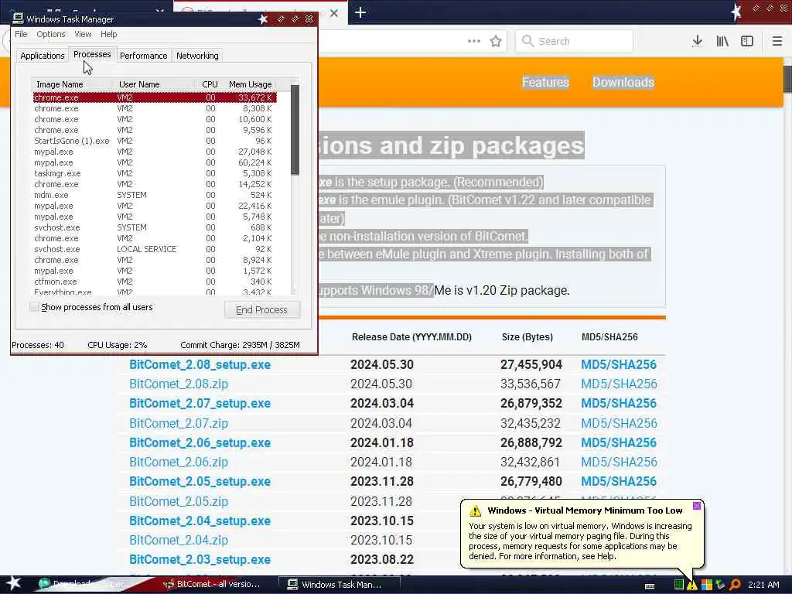Click the browser page vertical scrollbar
The image size is (792, 594).
(787, 79)
